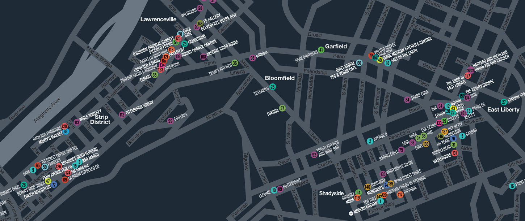The image size is (525, 221).
Task: Select the Sharp Edge marker 84
Action: tap(407, 100)
